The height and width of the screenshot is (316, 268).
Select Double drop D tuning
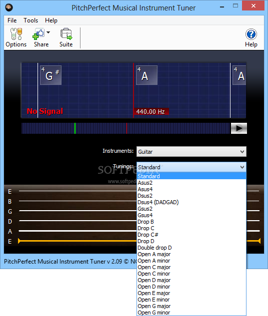[191, 248]
